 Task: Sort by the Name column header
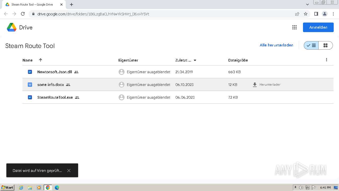(x=28, y=60)
